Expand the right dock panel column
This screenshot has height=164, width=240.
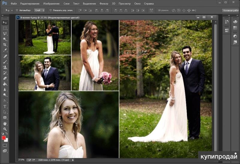[237, 16]
